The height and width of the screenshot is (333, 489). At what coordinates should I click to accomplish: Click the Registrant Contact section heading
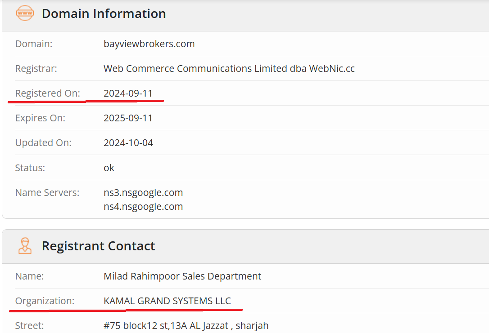(x=98, y=246)
